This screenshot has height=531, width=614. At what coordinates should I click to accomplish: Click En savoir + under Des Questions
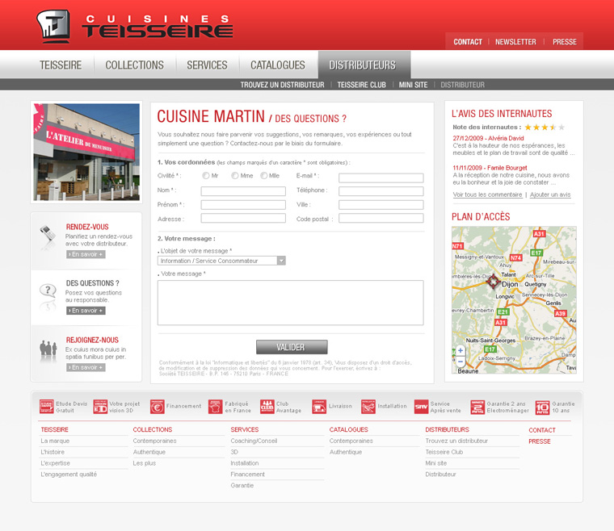pyautogui.click(x=86, y=311)
